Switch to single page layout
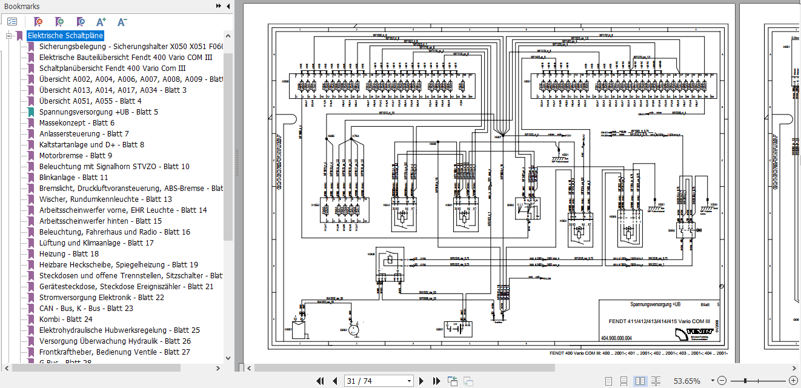The height and width of the screenshot is (388, 801). click(608, 381)
